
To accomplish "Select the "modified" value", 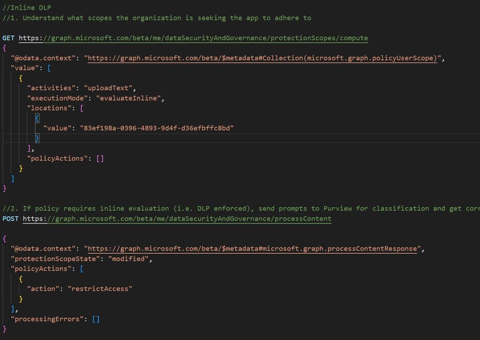I will [129, 259].
